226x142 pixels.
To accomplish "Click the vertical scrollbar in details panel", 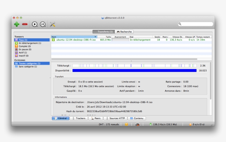I will [x=211, y=81].
